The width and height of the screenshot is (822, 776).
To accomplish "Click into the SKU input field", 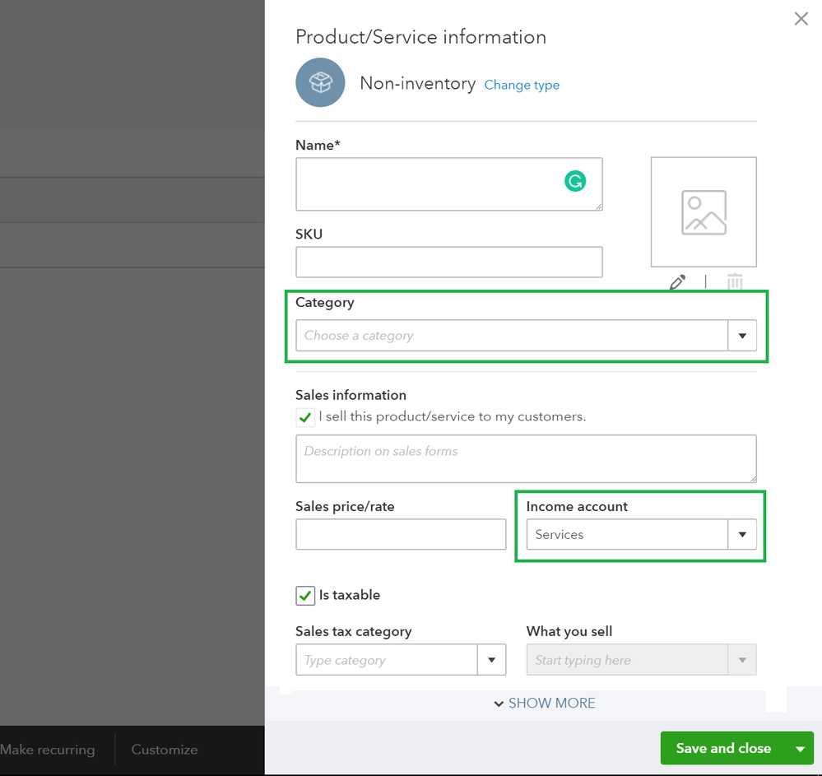I will (448, 262).
